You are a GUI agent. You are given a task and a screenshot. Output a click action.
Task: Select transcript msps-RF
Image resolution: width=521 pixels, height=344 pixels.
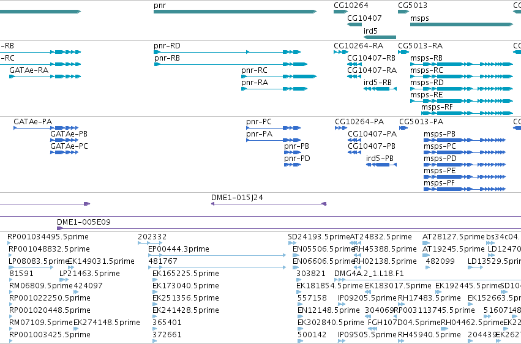pyautogui.click(x=467, y=113)
